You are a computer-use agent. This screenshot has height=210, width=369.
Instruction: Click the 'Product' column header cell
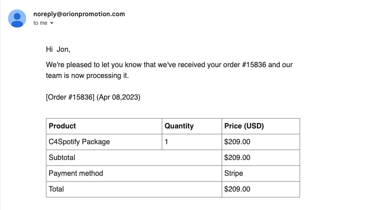(104, 126)
